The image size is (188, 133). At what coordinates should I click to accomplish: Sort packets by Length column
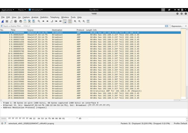tap(89, 30)
